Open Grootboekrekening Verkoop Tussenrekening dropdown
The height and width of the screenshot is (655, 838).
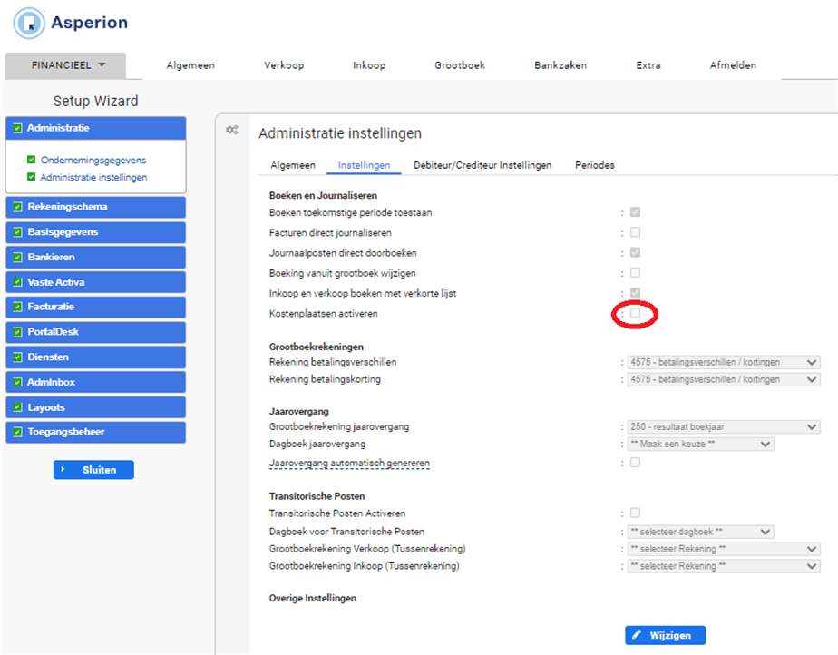pos(724,549)
